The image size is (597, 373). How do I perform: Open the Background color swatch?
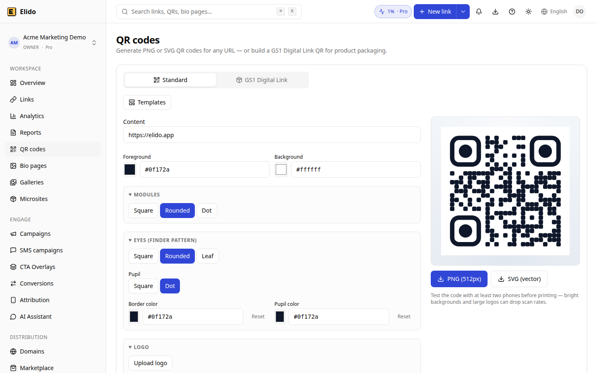point(281,170)
